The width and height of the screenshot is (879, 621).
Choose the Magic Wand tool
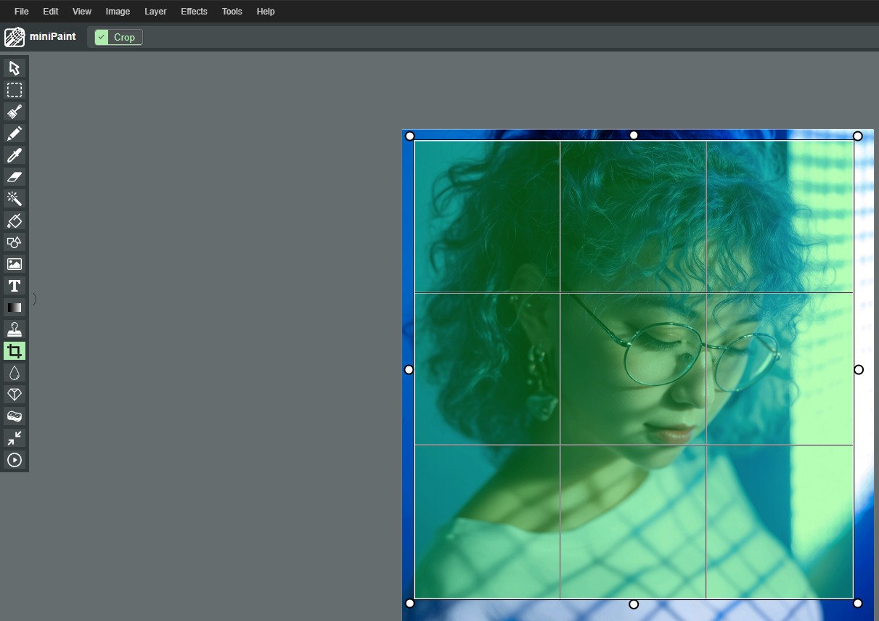[x=15, y=199]
